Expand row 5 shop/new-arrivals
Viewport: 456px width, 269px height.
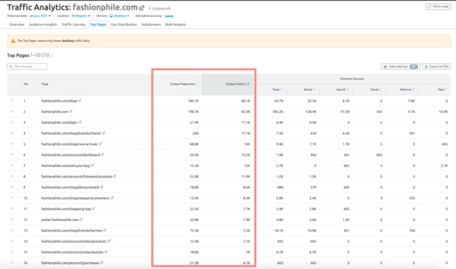click(12, 144)
